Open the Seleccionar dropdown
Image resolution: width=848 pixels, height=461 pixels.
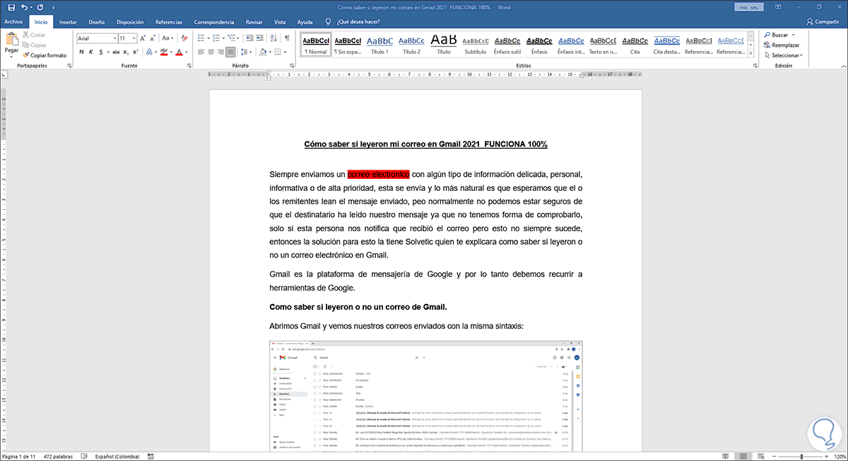click(x=783, y=54)
